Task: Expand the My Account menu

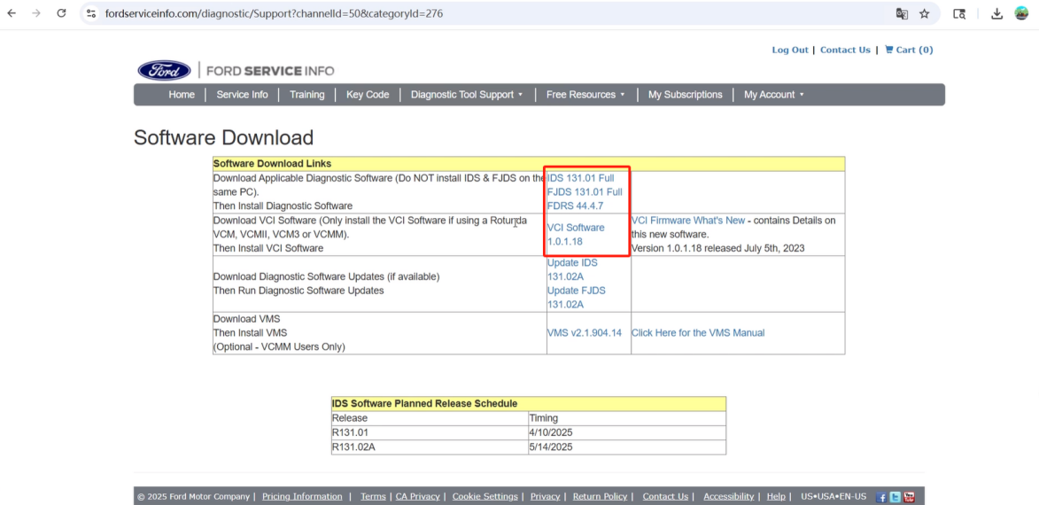Action: click(773, 95)
